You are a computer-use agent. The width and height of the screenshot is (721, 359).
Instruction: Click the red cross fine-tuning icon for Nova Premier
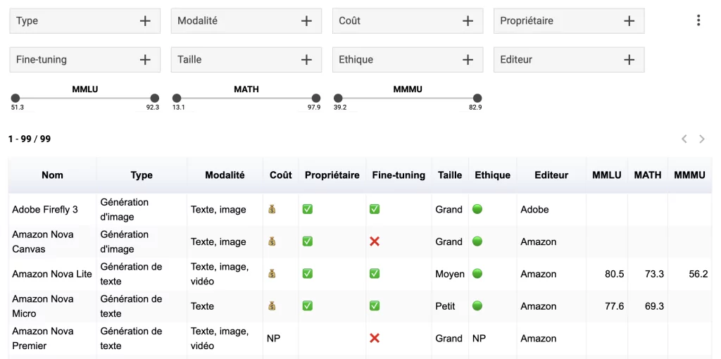pos(375,338)
